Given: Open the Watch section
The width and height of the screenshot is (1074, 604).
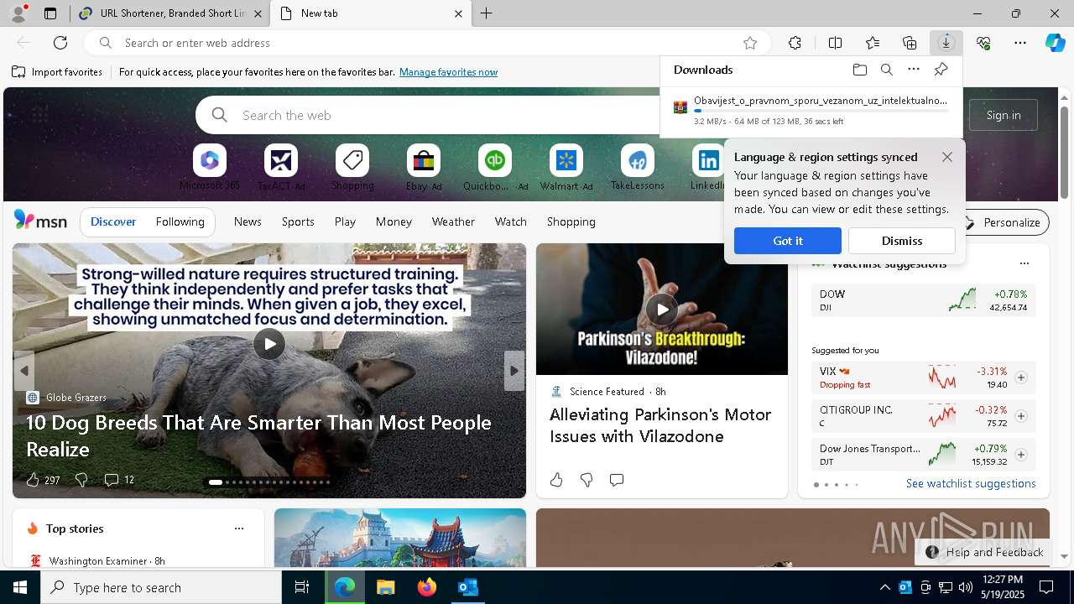Looking at the screenshot, I should pyautogui.click(x=511, y=221).
